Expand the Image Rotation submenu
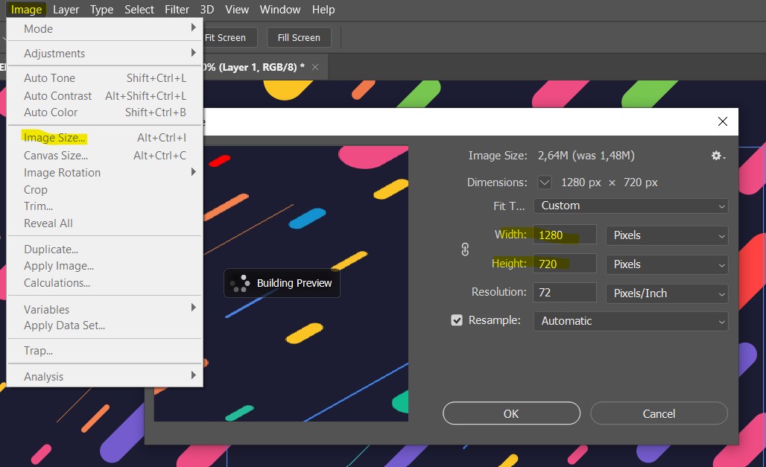Screen dimensions: 766x467 104,173
